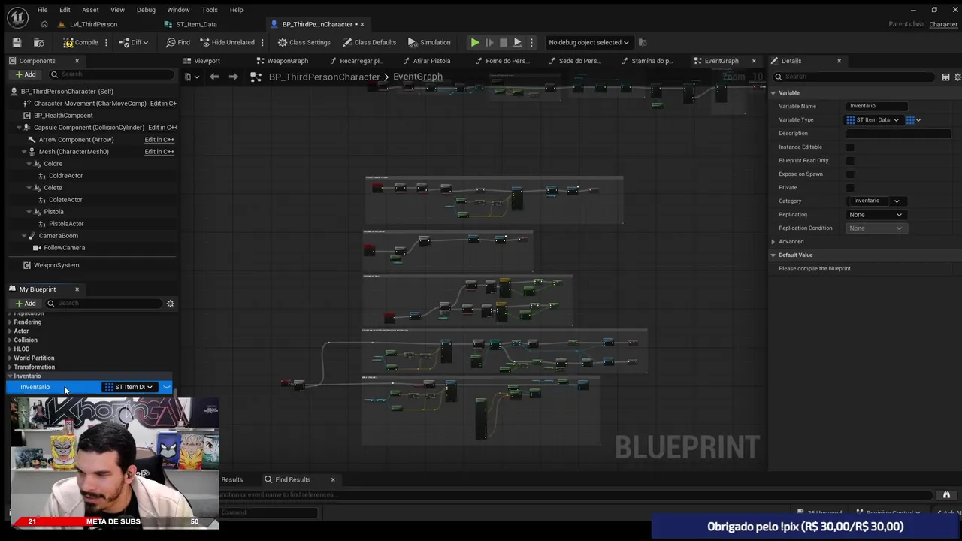Click Add in My Blueprint panel

[x=25, y=304]
